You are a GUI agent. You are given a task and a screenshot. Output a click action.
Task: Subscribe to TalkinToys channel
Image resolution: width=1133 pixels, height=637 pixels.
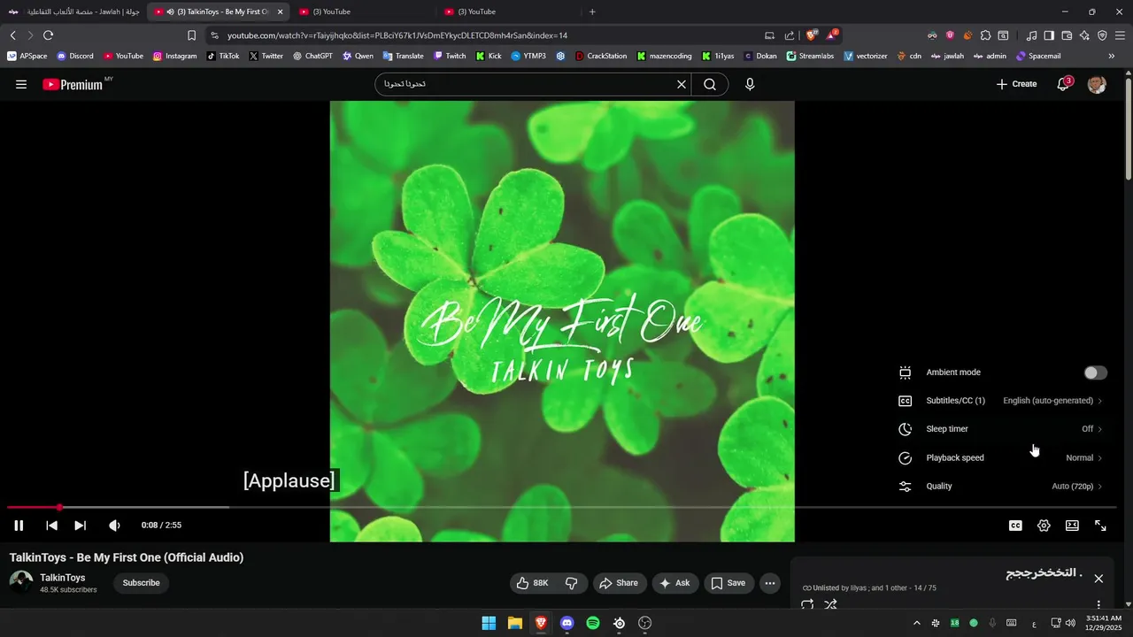pos(142,583)
